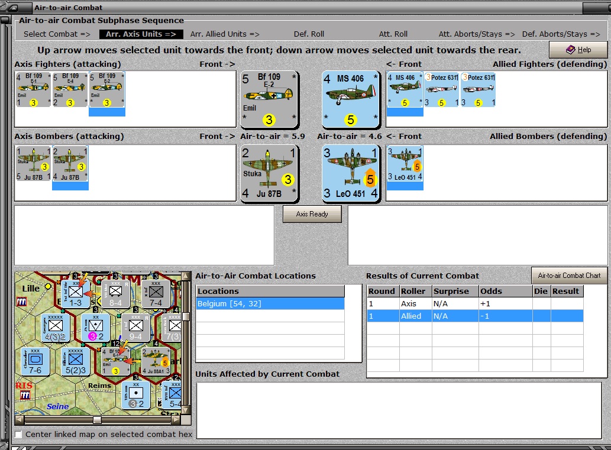Open the Help button
Screen dimensions: 611x450
578,50
